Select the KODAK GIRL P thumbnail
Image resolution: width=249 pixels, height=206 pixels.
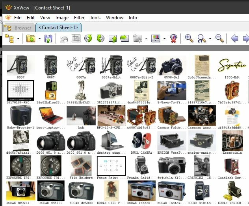click(x=111, y=191)
